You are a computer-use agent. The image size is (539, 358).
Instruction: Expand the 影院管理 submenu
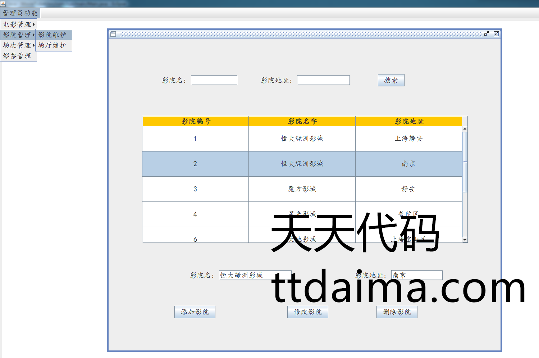[x=19, y=35]
